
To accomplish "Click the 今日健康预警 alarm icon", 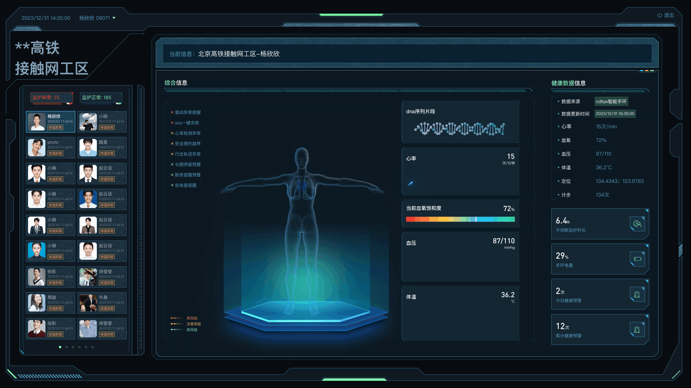I will coord(637,294).
